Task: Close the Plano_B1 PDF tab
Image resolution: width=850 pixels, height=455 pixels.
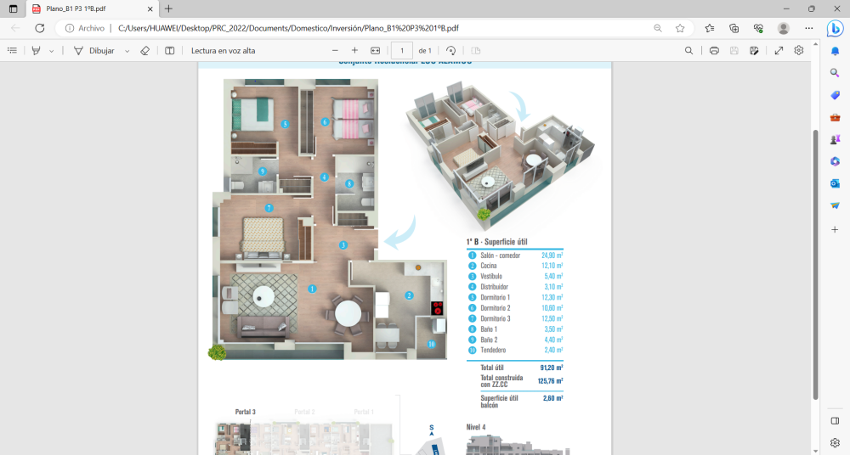Action: click(150, 8)
